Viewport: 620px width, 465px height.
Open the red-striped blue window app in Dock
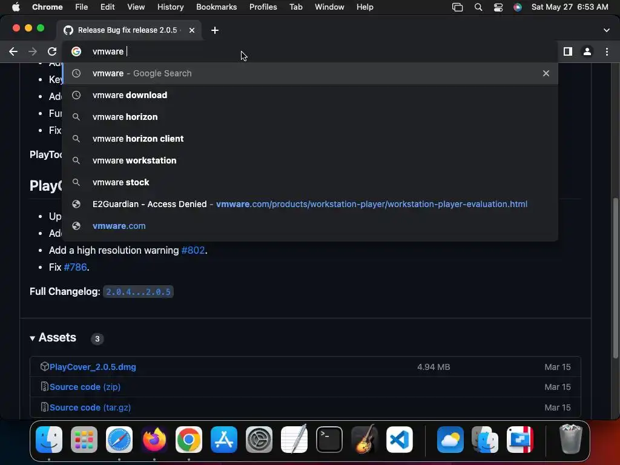click(520, 440)
